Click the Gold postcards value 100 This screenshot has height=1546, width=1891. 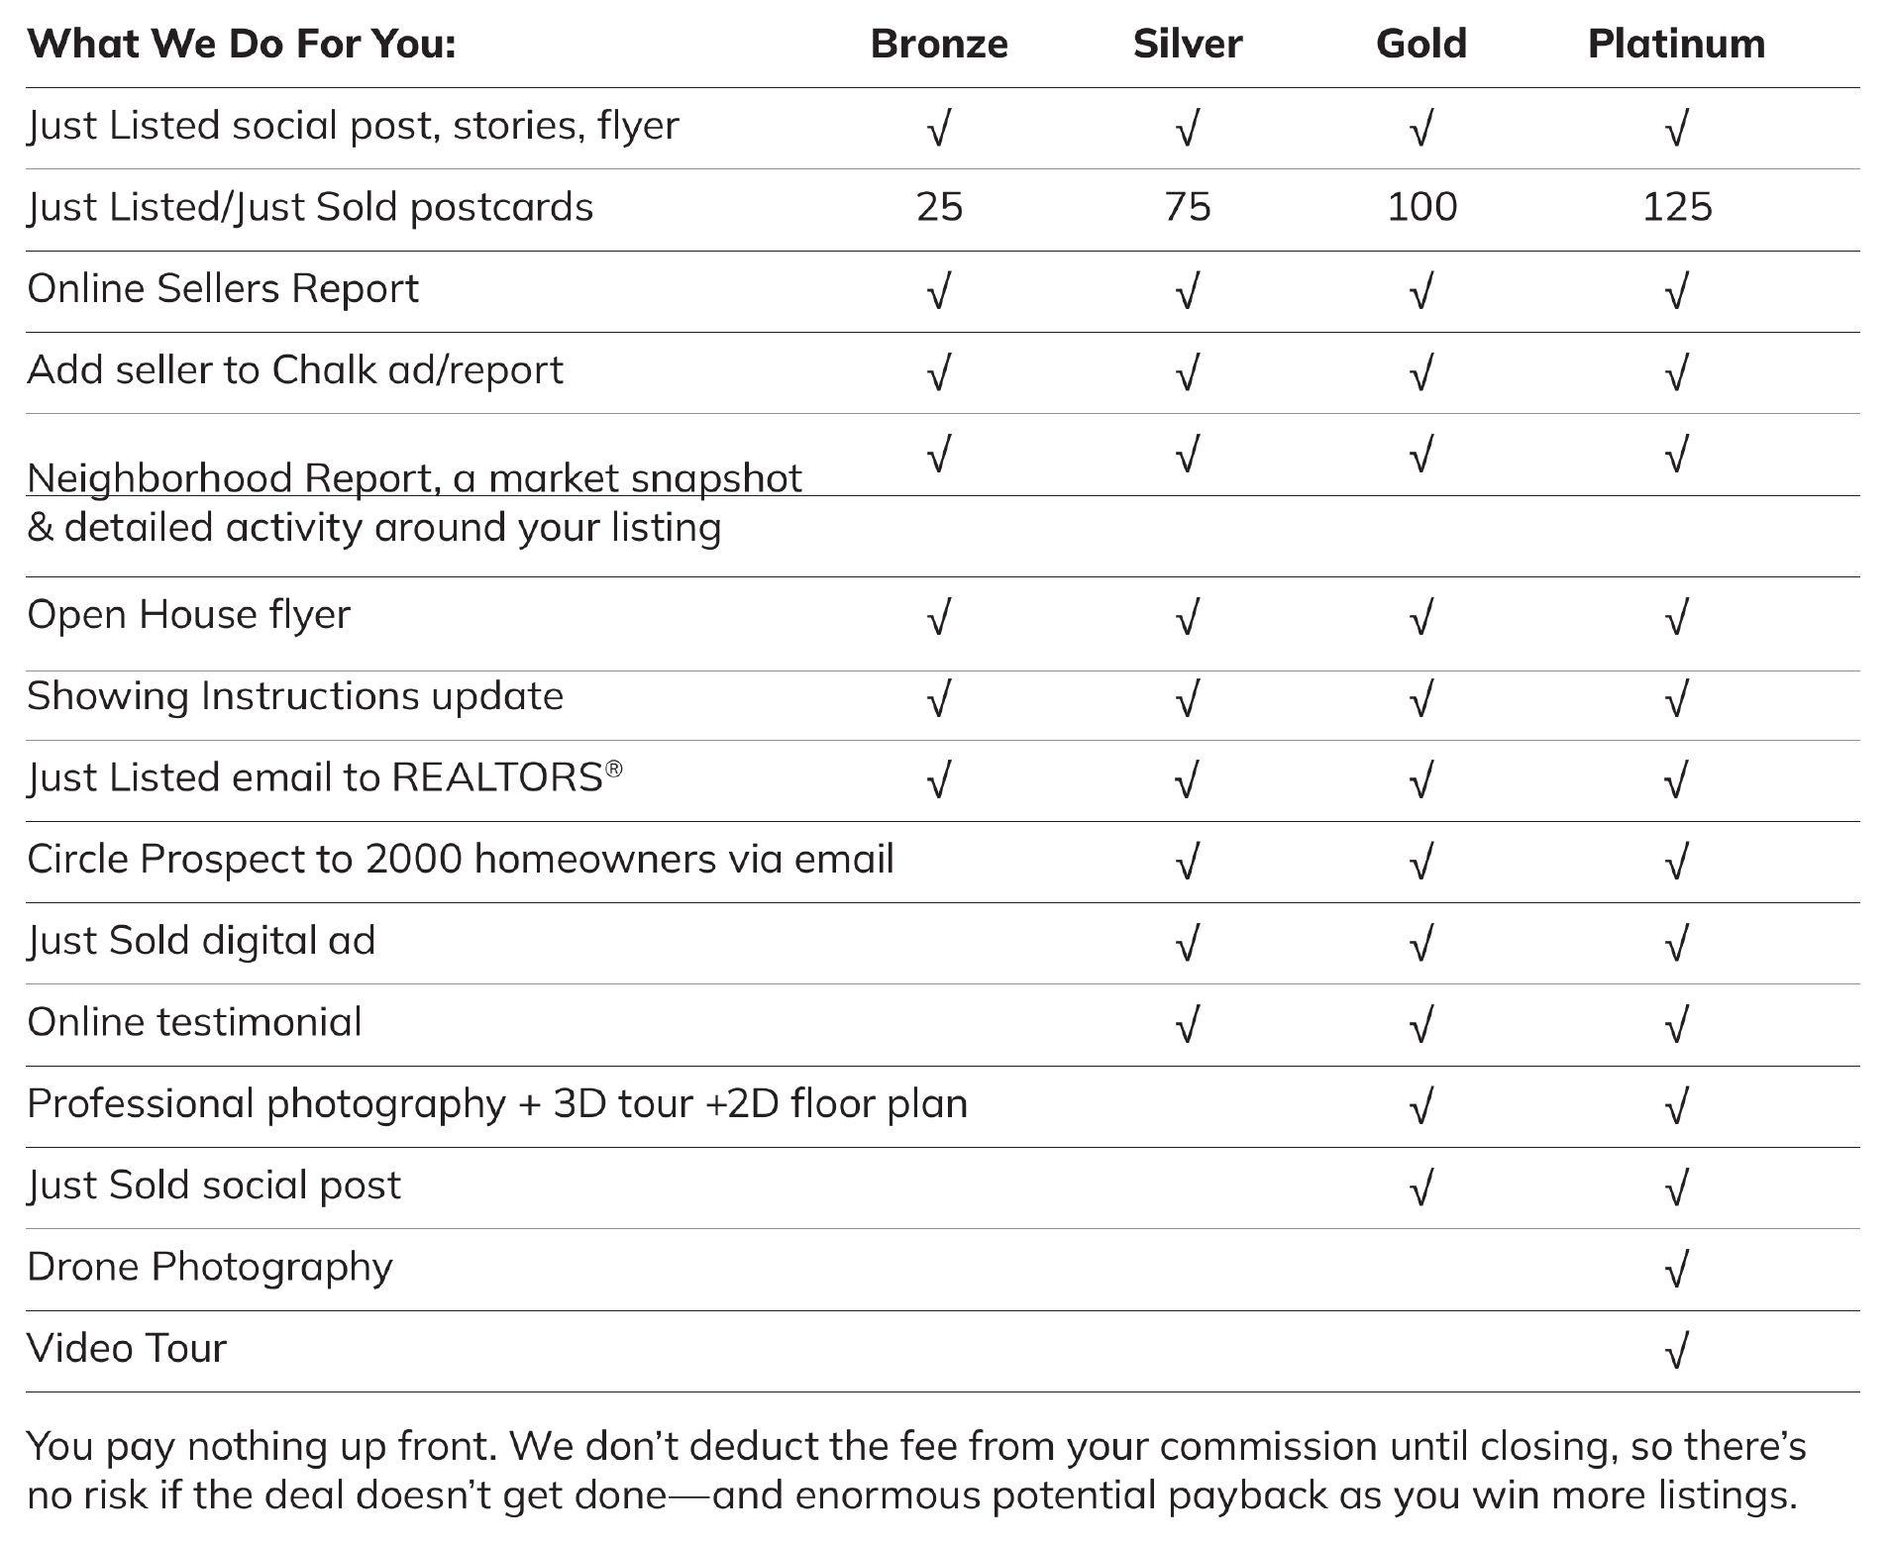1420,207
